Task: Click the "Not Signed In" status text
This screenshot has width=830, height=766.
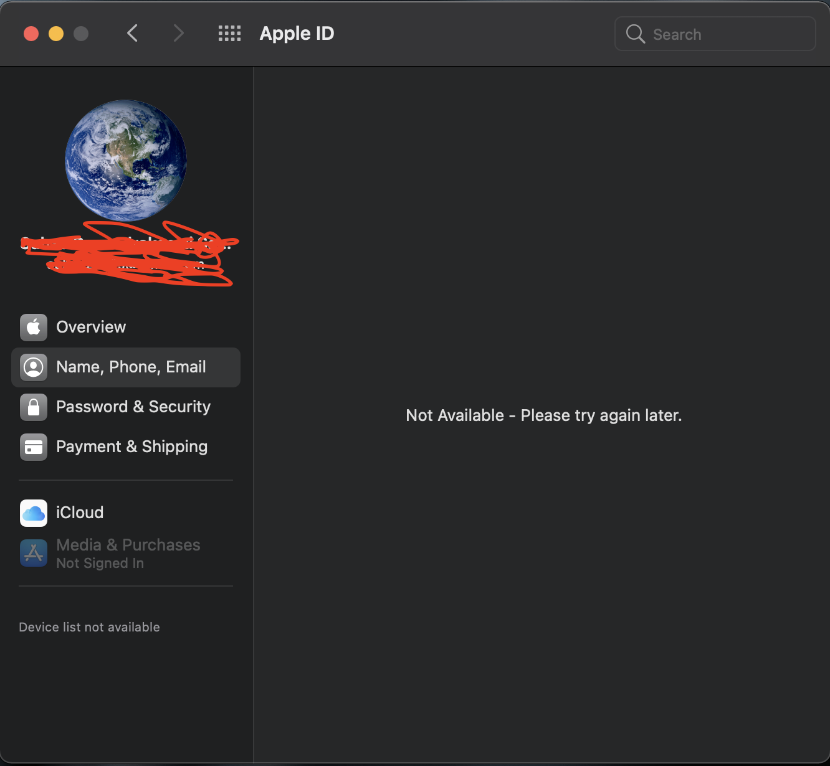Action: coord(100,564)
